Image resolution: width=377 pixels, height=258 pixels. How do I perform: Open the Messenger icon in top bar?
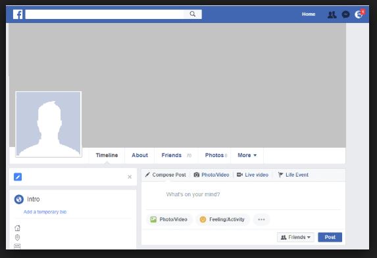pyautogui.click(x=345, y=14)
